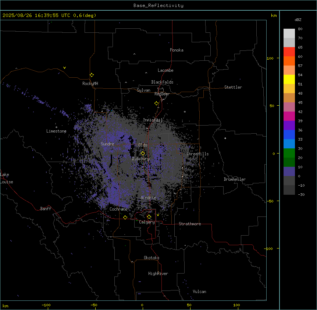Click the Banff label

point(46,209)
